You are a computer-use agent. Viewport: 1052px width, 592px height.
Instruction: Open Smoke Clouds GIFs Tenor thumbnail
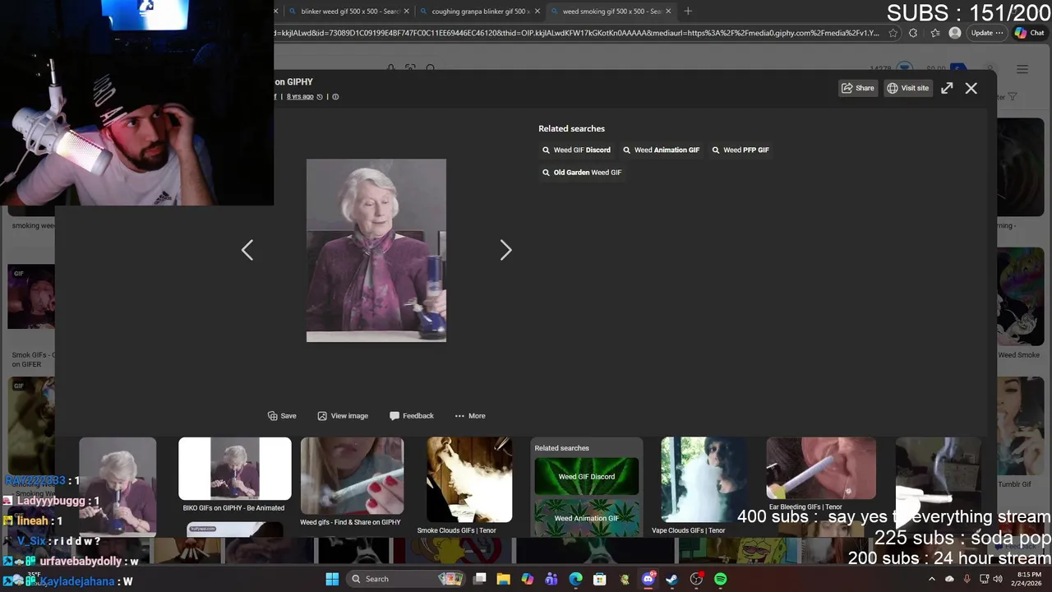469,480
